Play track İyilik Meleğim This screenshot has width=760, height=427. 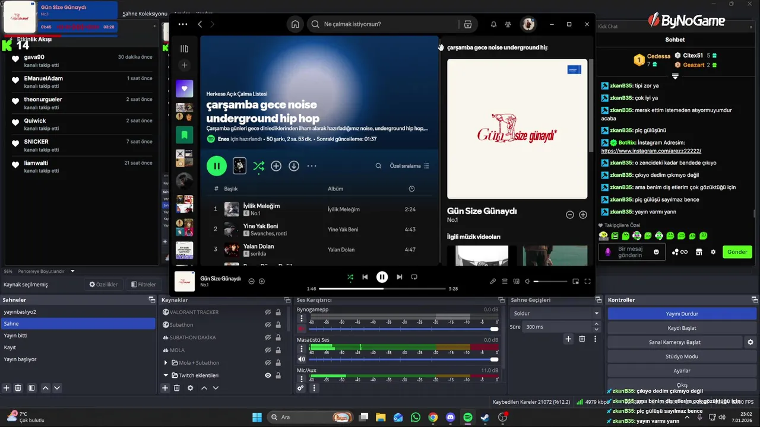tap(261, 206)
